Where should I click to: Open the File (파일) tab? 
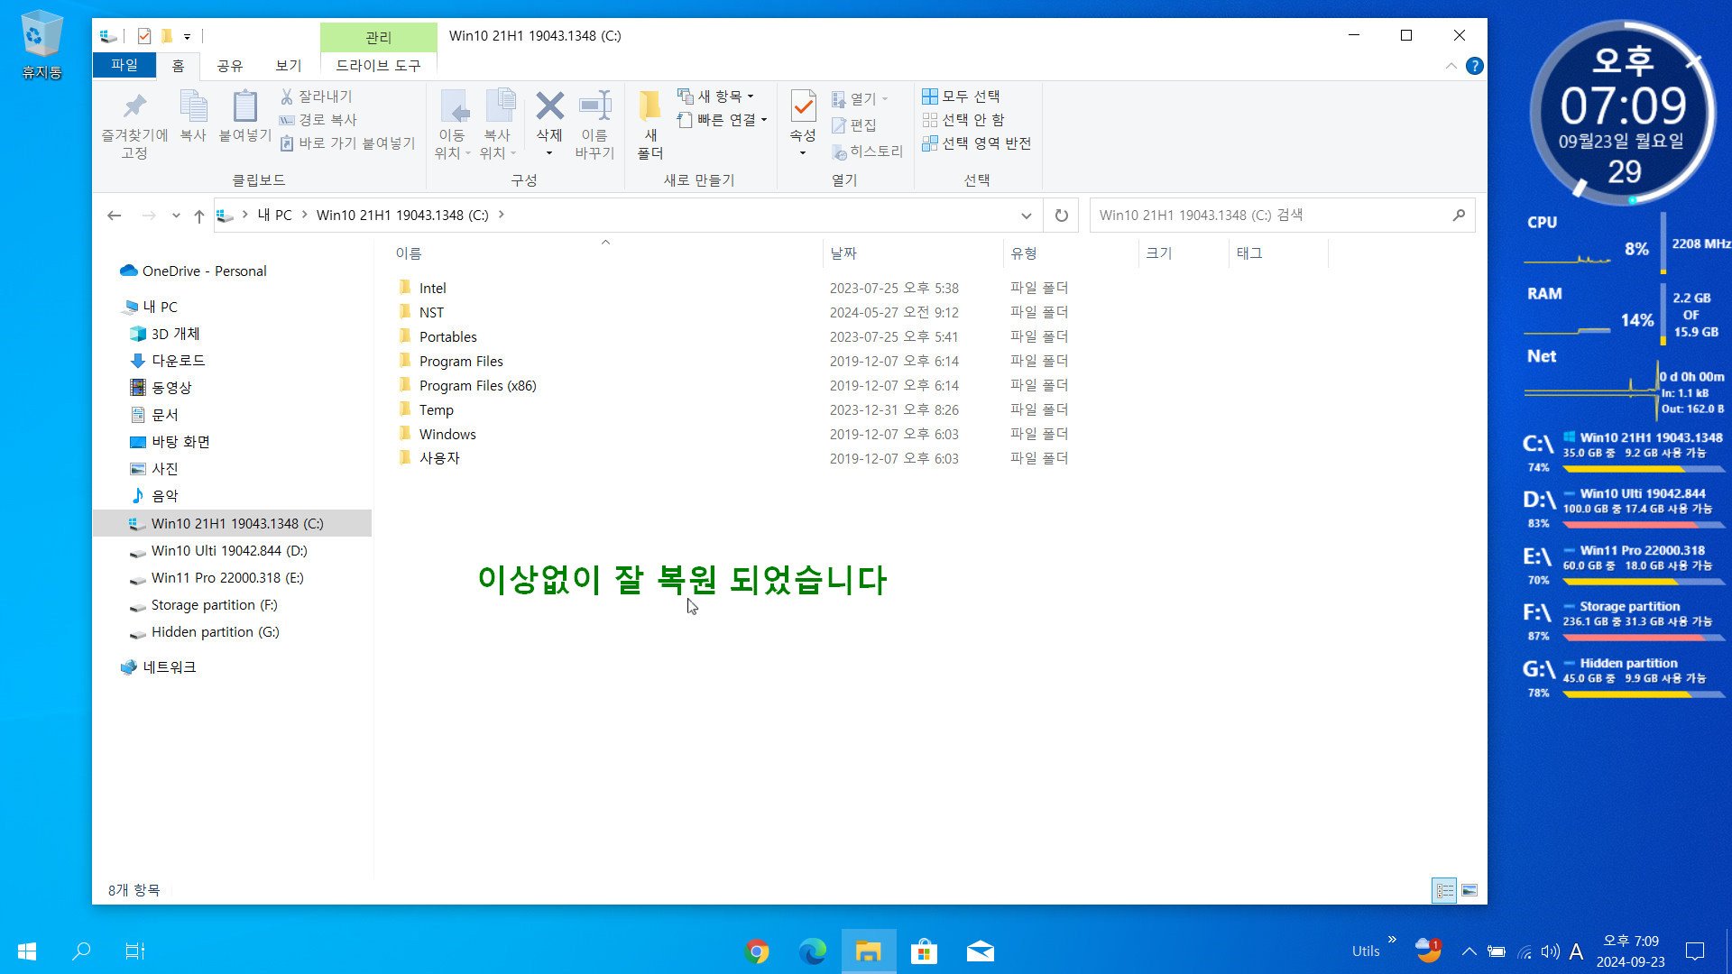[124, 65]
